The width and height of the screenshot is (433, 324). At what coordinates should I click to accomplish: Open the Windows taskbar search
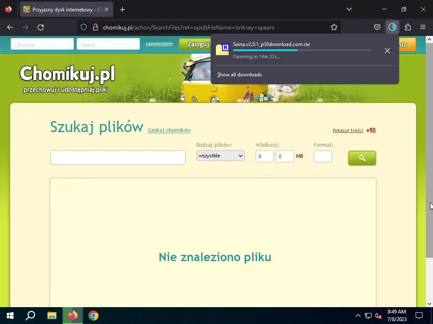pyautogui.click(x=30, y=316)
